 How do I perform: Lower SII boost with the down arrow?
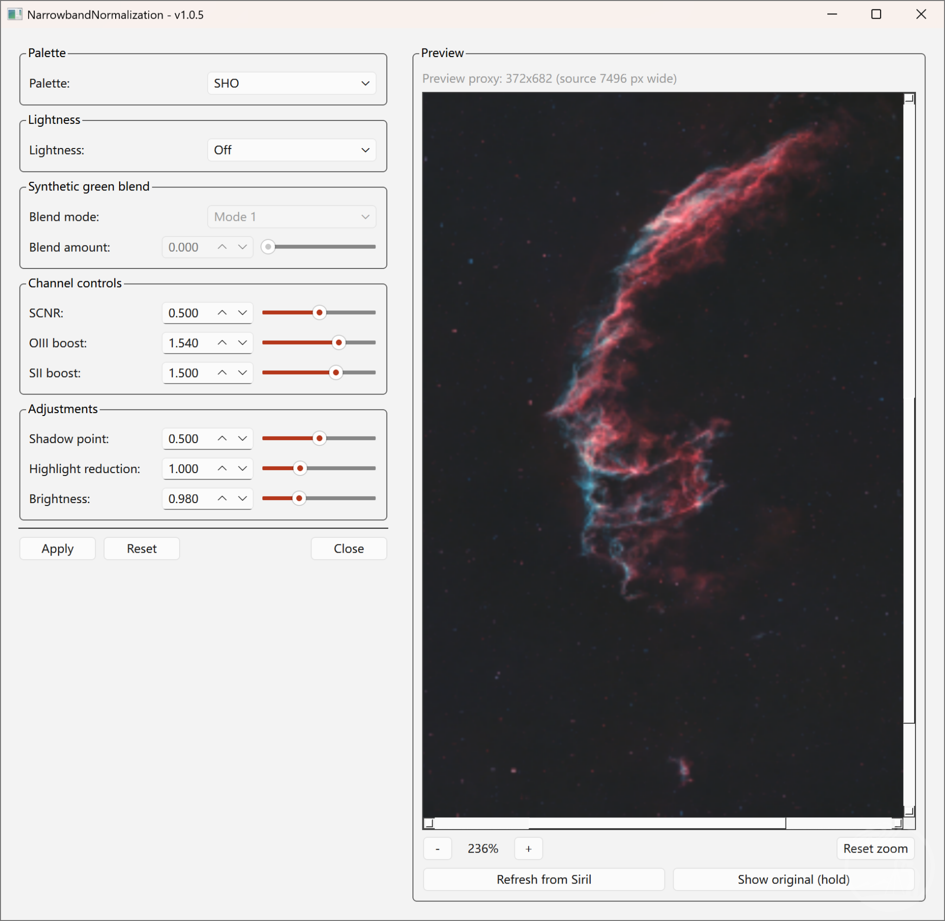point(243,373)
